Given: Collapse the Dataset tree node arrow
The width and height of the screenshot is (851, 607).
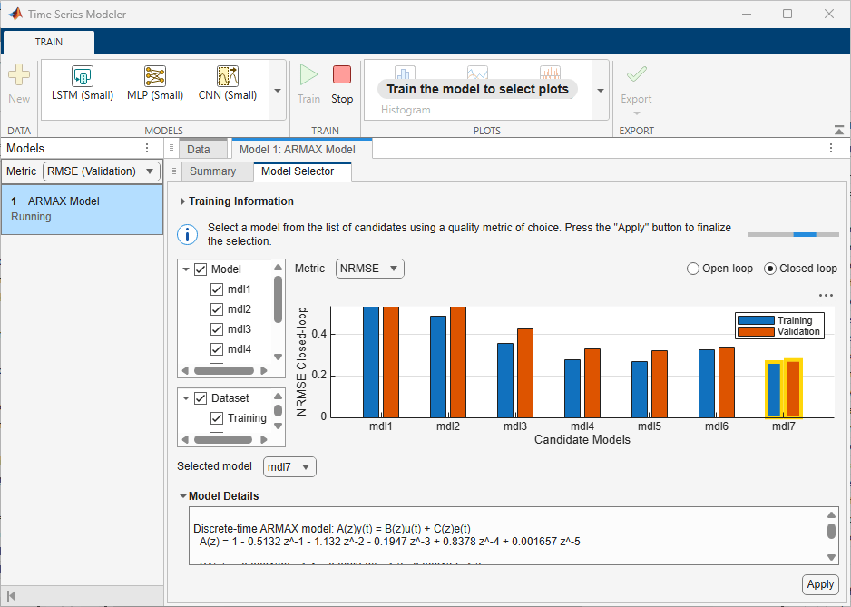Looking at the screenshot, I should [x=186, y=398].
